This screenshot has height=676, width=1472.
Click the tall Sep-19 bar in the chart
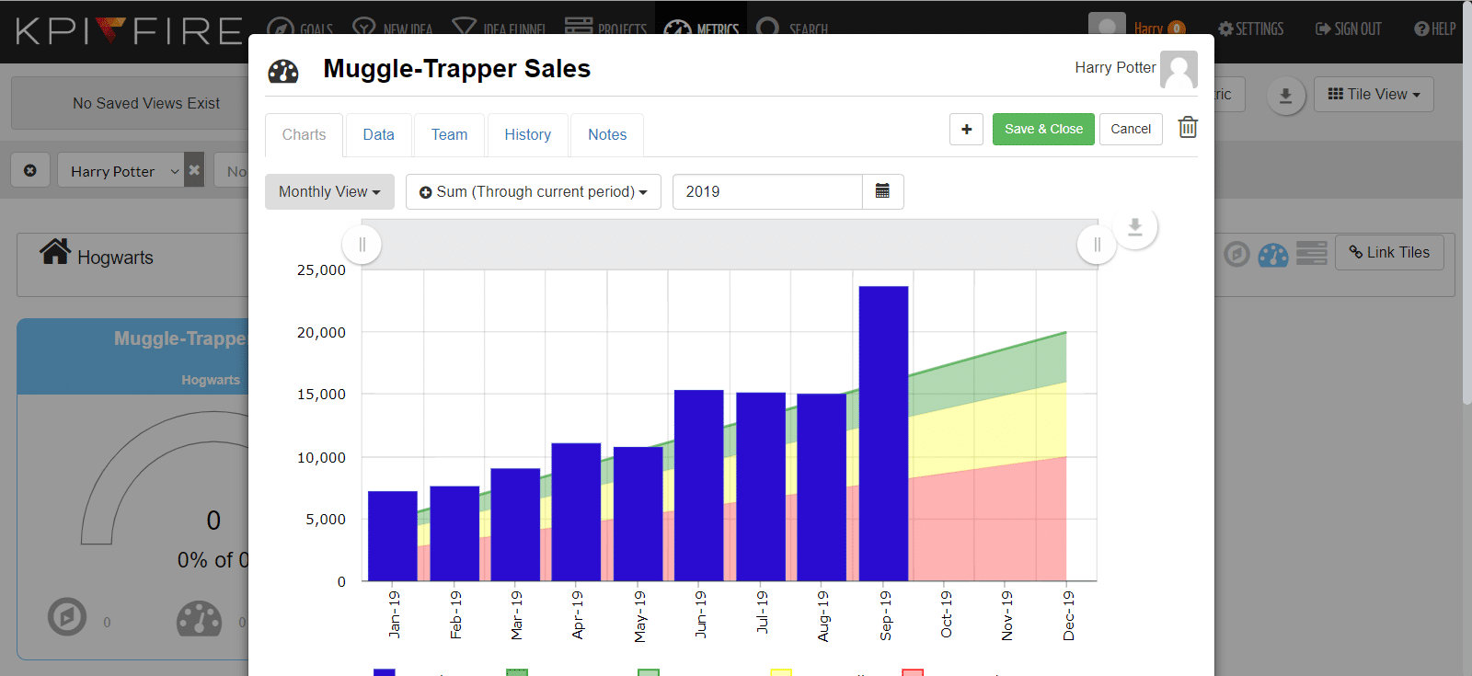point(883,433)
